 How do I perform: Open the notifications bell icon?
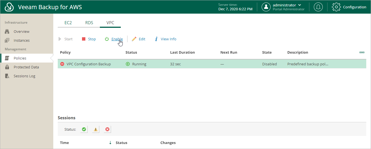pyautogui.click(x=318, y=7)
